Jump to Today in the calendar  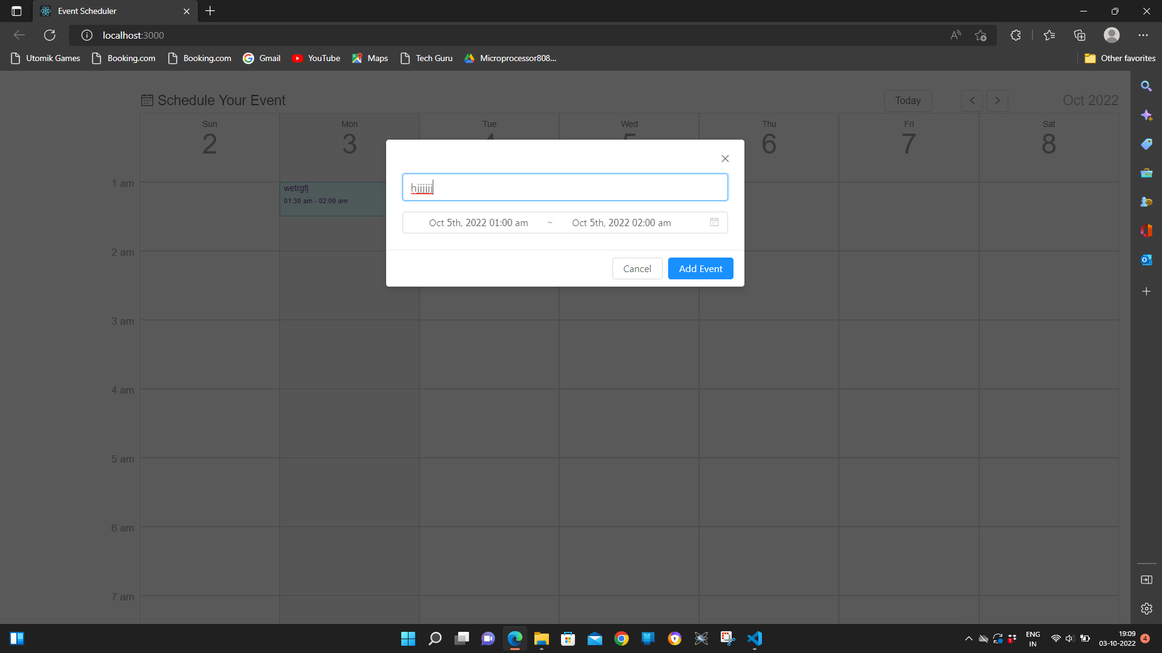pyautogui.click(x=907, y=100)
